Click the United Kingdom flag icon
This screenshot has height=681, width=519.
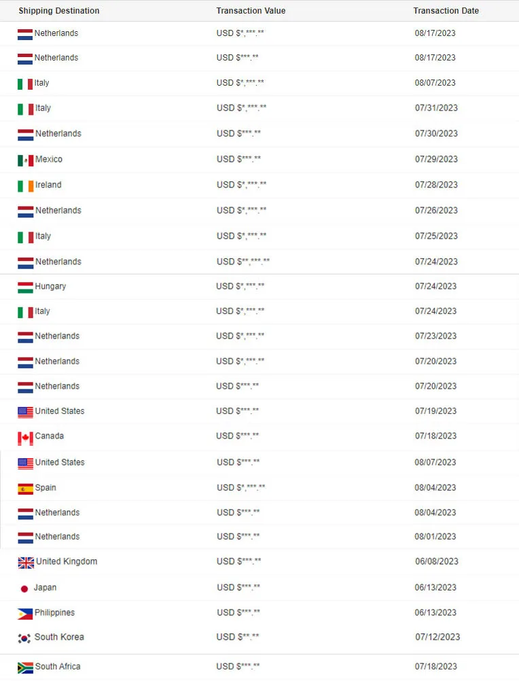(x=26, y=563)
